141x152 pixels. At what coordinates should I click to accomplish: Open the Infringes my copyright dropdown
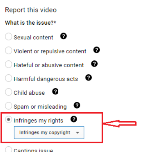point(49,133)
